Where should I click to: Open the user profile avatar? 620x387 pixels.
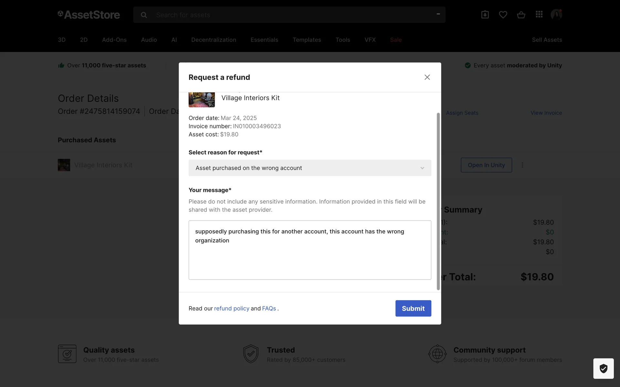click(556, 15)
